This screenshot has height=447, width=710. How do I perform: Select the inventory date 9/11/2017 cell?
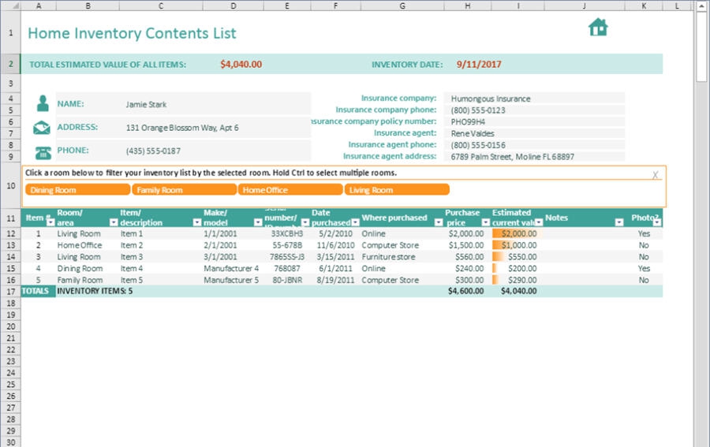479,65
